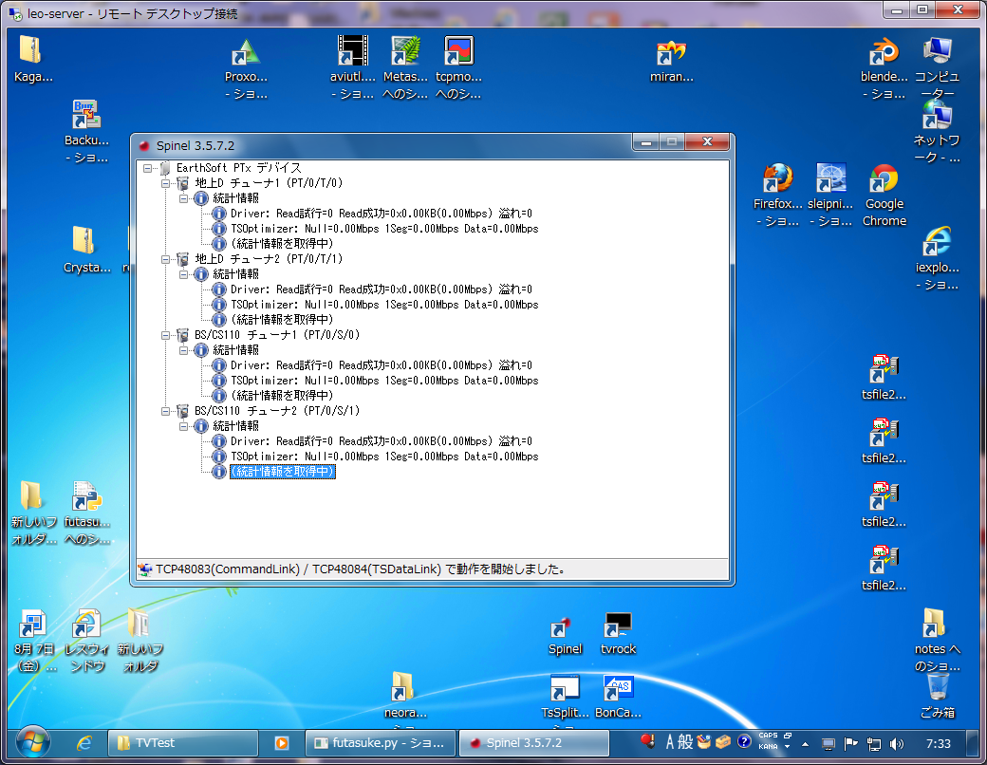Open the TsSplit desktop shortcut
This screenshot has height=765, width=987.
pos(565,690)
